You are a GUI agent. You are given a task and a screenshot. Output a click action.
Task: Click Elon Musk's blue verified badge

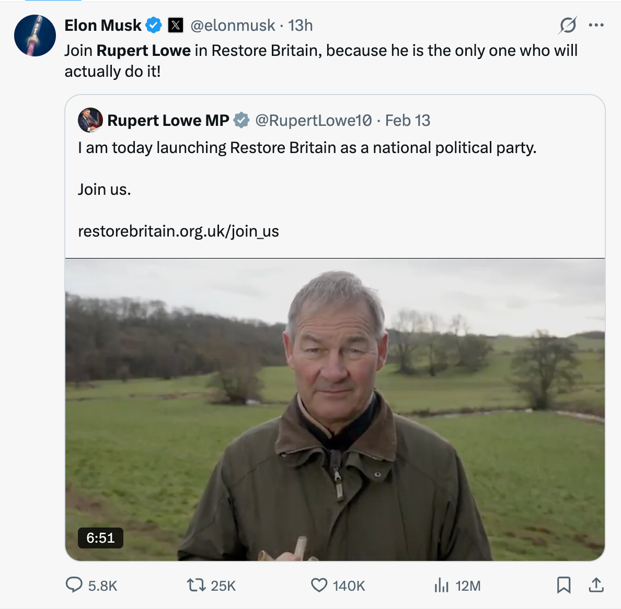tap(154, 25)
